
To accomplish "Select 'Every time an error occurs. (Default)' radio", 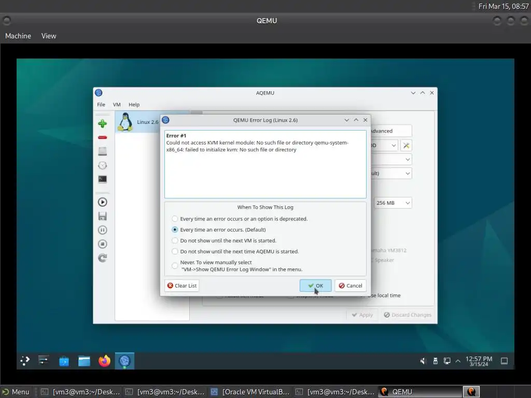I will (x=175, y=230).
